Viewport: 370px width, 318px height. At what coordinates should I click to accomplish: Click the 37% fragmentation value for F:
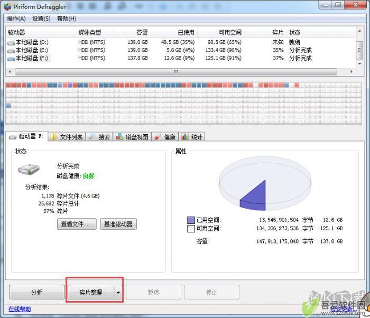(278, 58)
